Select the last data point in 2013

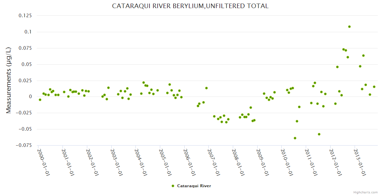click(x=374, y=87)
